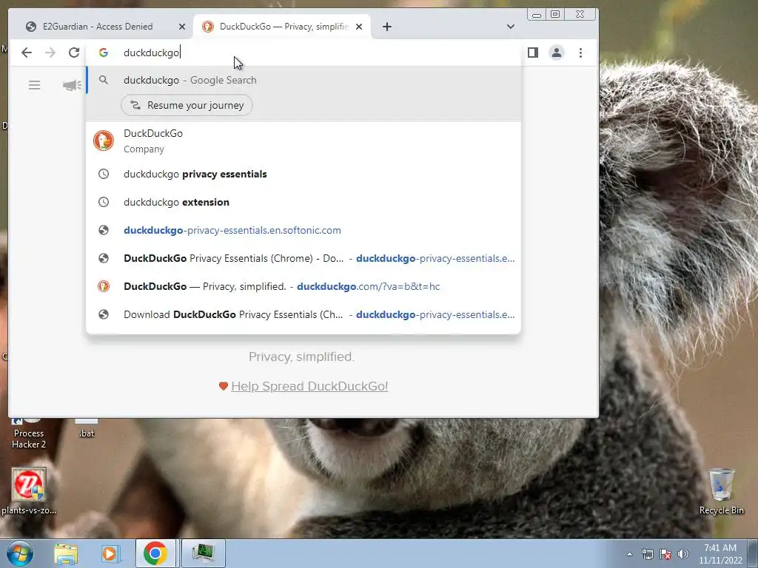This screenshot has height=568, width=758.
Task: Click the network tray icon
Action: click(x=647, y=554)
